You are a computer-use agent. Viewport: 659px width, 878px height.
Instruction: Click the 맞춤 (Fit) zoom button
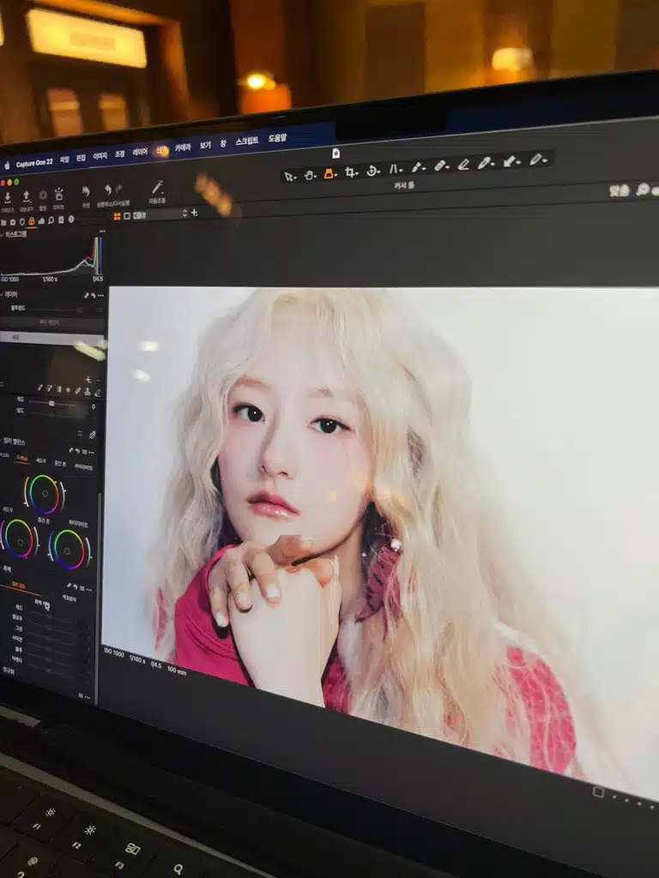click(x=620, y=191)
